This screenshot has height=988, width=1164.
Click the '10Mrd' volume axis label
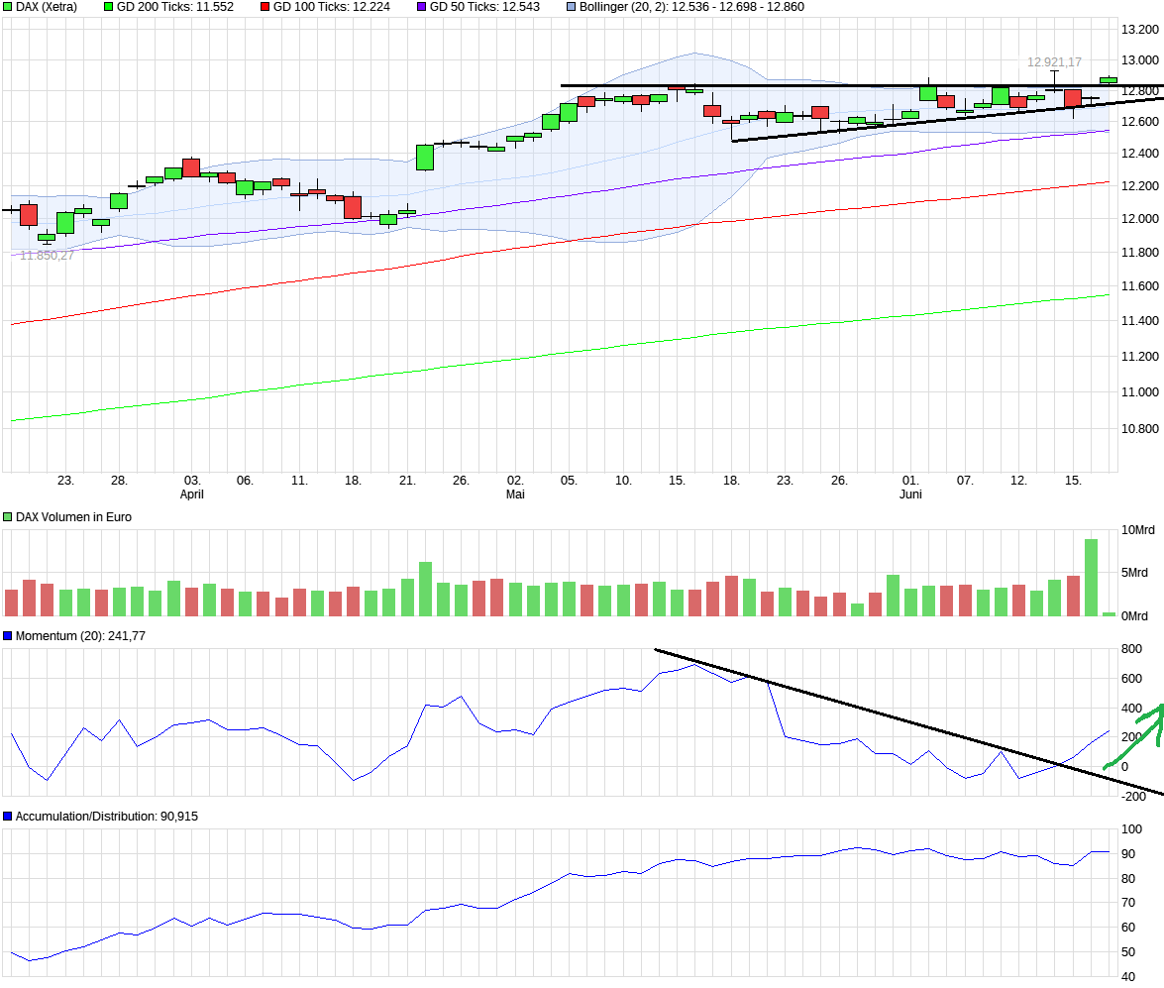pos(1138,530)
